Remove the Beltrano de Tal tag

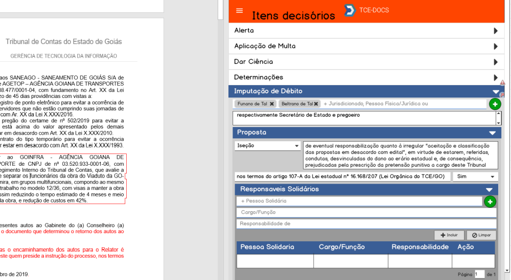point(317,104)
